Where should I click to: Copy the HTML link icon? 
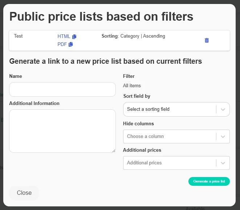pos(74,37)
